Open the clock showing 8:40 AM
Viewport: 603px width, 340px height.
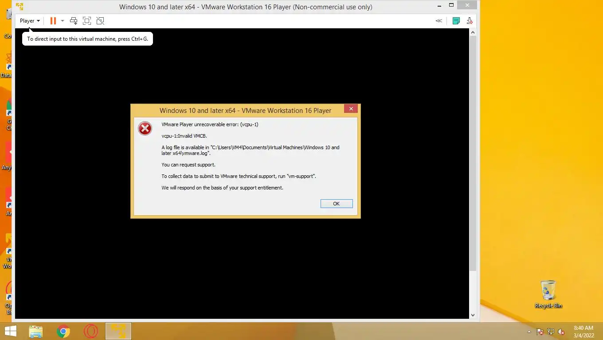(583, 332)
